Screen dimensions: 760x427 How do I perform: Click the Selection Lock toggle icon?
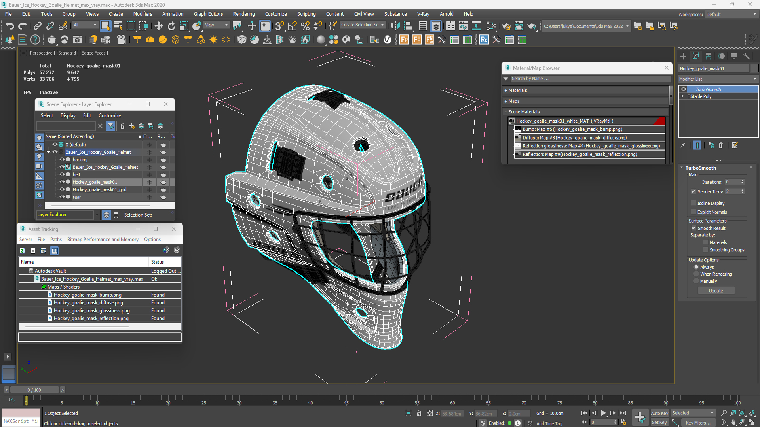[x=419, y=413]
